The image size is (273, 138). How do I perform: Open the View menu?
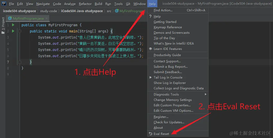tap(29, 4)
